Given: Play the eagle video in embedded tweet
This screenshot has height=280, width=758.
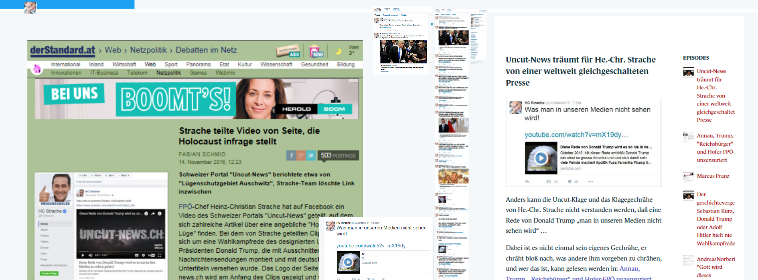Looking at the screenshot, I should [x=541, y=158].
